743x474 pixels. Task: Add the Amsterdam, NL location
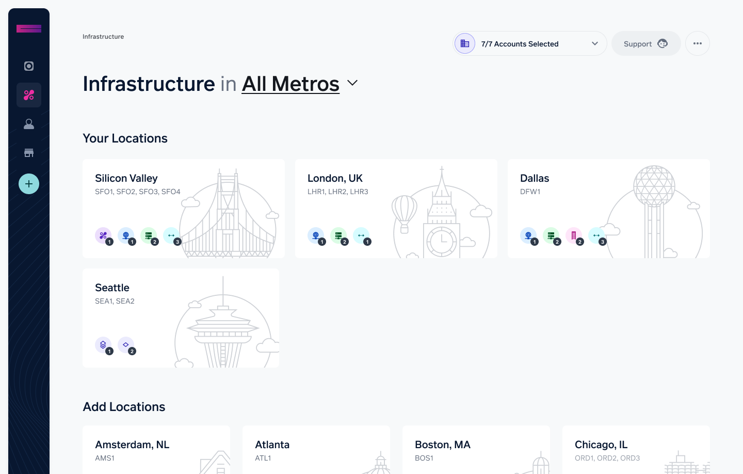click(156, 450)
